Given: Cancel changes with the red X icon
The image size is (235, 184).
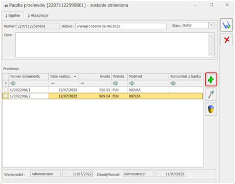Looking at the screenshot, I should 227,40.
